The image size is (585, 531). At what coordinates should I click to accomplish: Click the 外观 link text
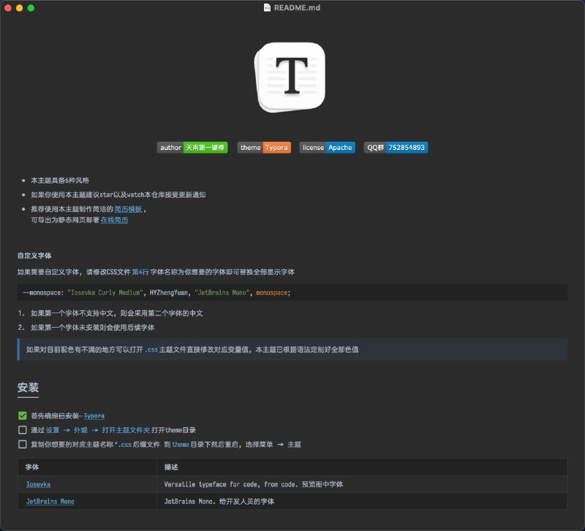[80, 430]
